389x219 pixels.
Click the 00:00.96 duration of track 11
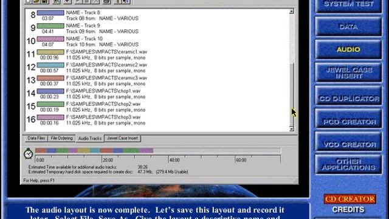coord(49,58)
